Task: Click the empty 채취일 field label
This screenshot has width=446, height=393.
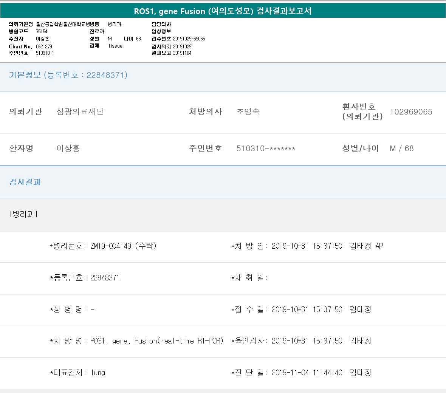Action: tap(249, 278)
